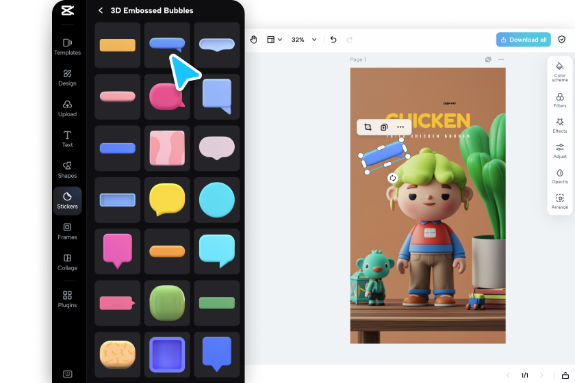Click the Page 1 label

coord(358,60)
